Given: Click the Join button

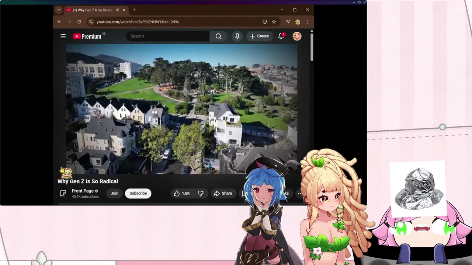Looking at the screenshot, I should (115, 193).
